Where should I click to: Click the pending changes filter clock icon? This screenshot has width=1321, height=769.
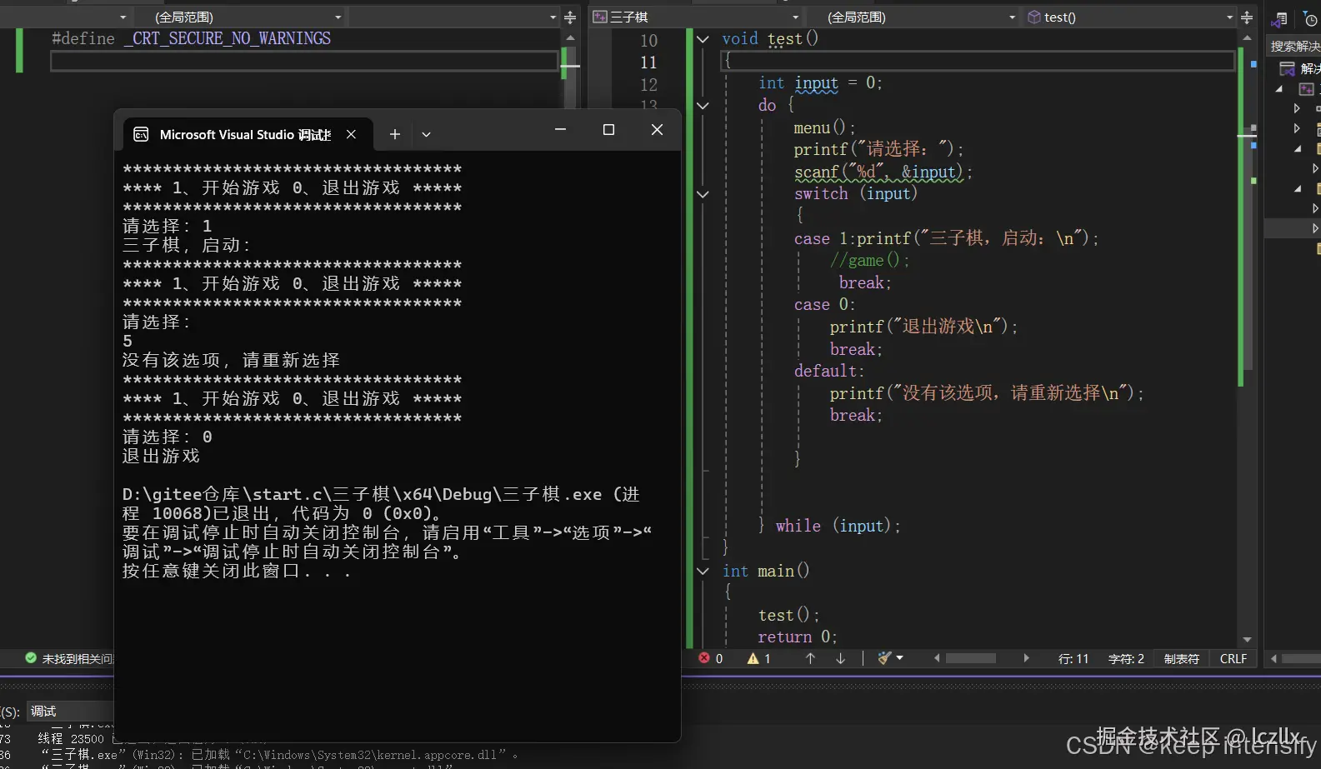coord(1311,18)
